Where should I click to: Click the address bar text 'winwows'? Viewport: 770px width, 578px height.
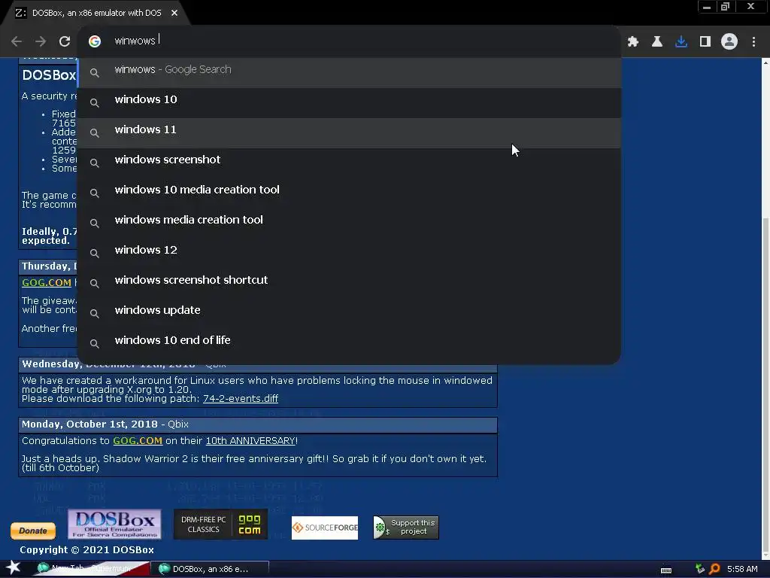coord(135,41)
